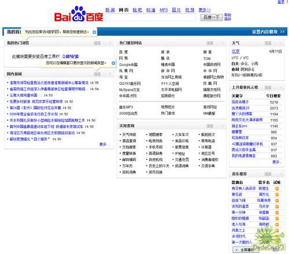Screen dimensions: 289x254
Task: Open the news headline timed 14:53
Action: pyautogui.click(x=25, y=95)
